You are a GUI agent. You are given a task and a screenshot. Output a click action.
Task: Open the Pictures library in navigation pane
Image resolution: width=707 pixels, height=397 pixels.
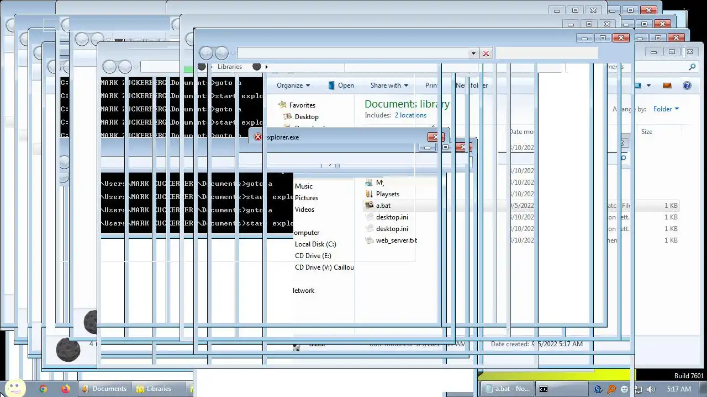pos(307,198)
